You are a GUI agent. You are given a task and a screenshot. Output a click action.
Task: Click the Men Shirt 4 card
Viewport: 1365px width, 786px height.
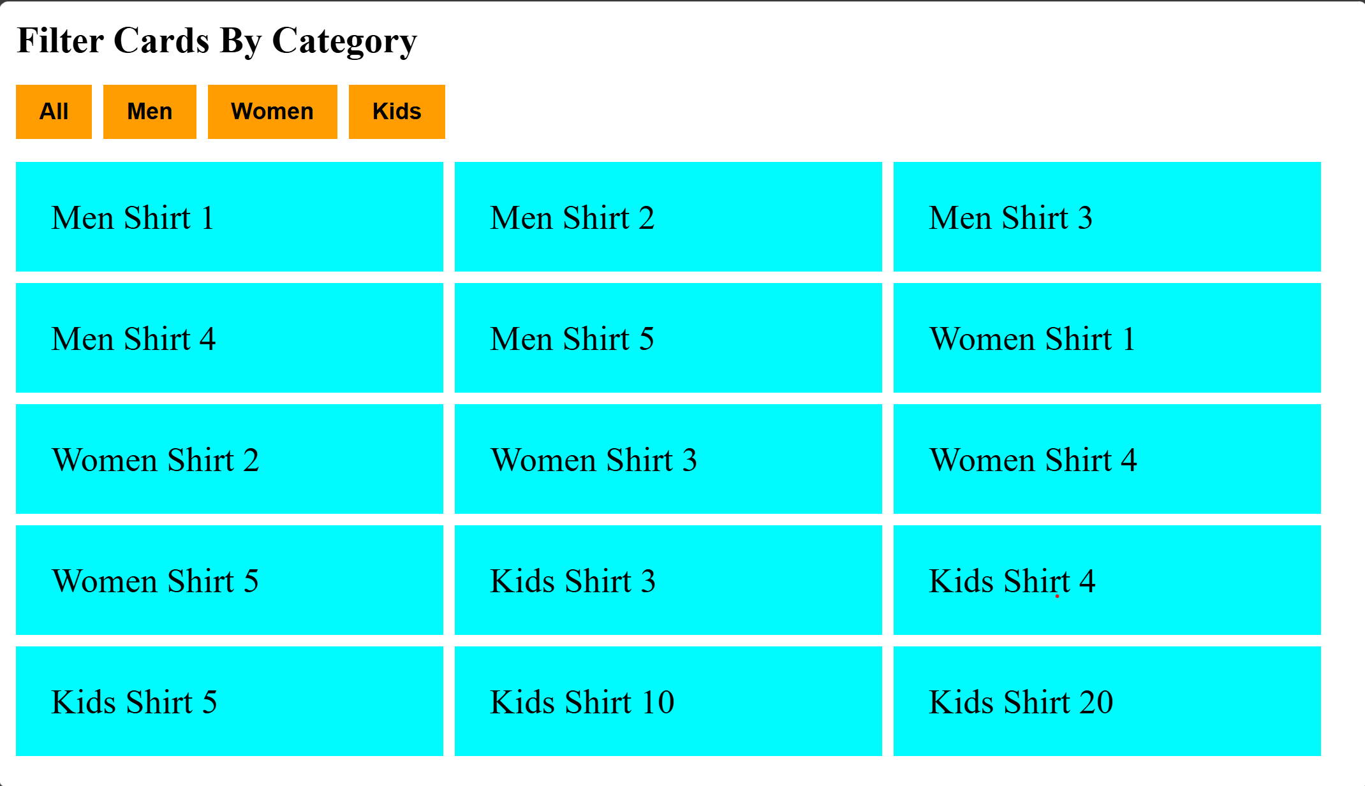click(229, 338)
